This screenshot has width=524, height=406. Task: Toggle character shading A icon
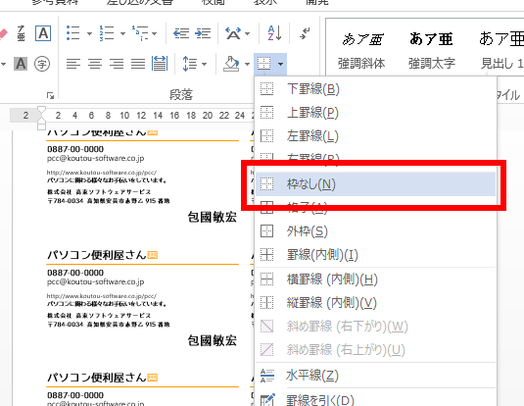[21, 64]
